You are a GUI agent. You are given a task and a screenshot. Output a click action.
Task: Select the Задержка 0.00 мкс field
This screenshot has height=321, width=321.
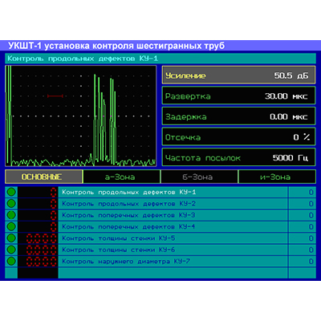pyautogui.click(x=238, y=116)
